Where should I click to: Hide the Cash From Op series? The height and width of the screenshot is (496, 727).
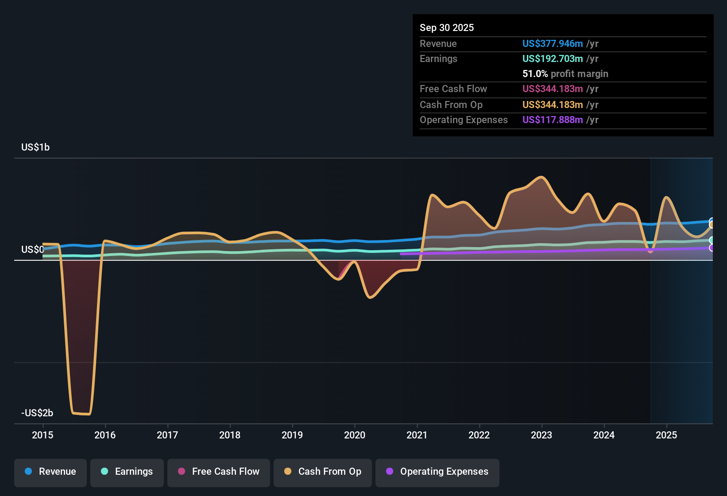pyautogui.click(x=323, y=472)
